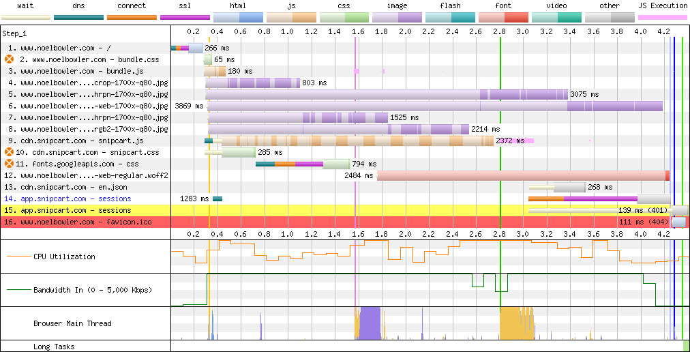
Task: Click the CPU Utilization label
Action: (x=64, y=256)
